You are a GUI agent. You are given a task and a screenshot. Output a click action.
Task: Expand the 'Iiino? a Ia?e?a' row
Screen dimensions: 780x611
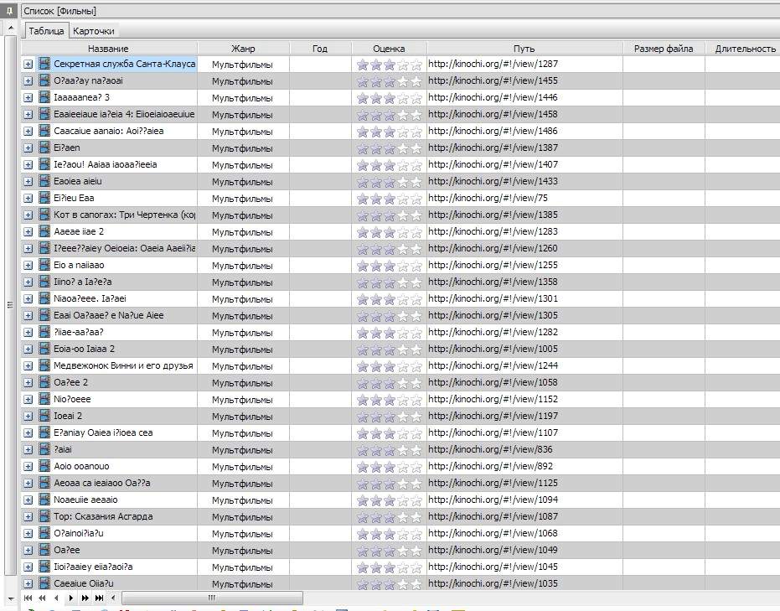point(28,282)
